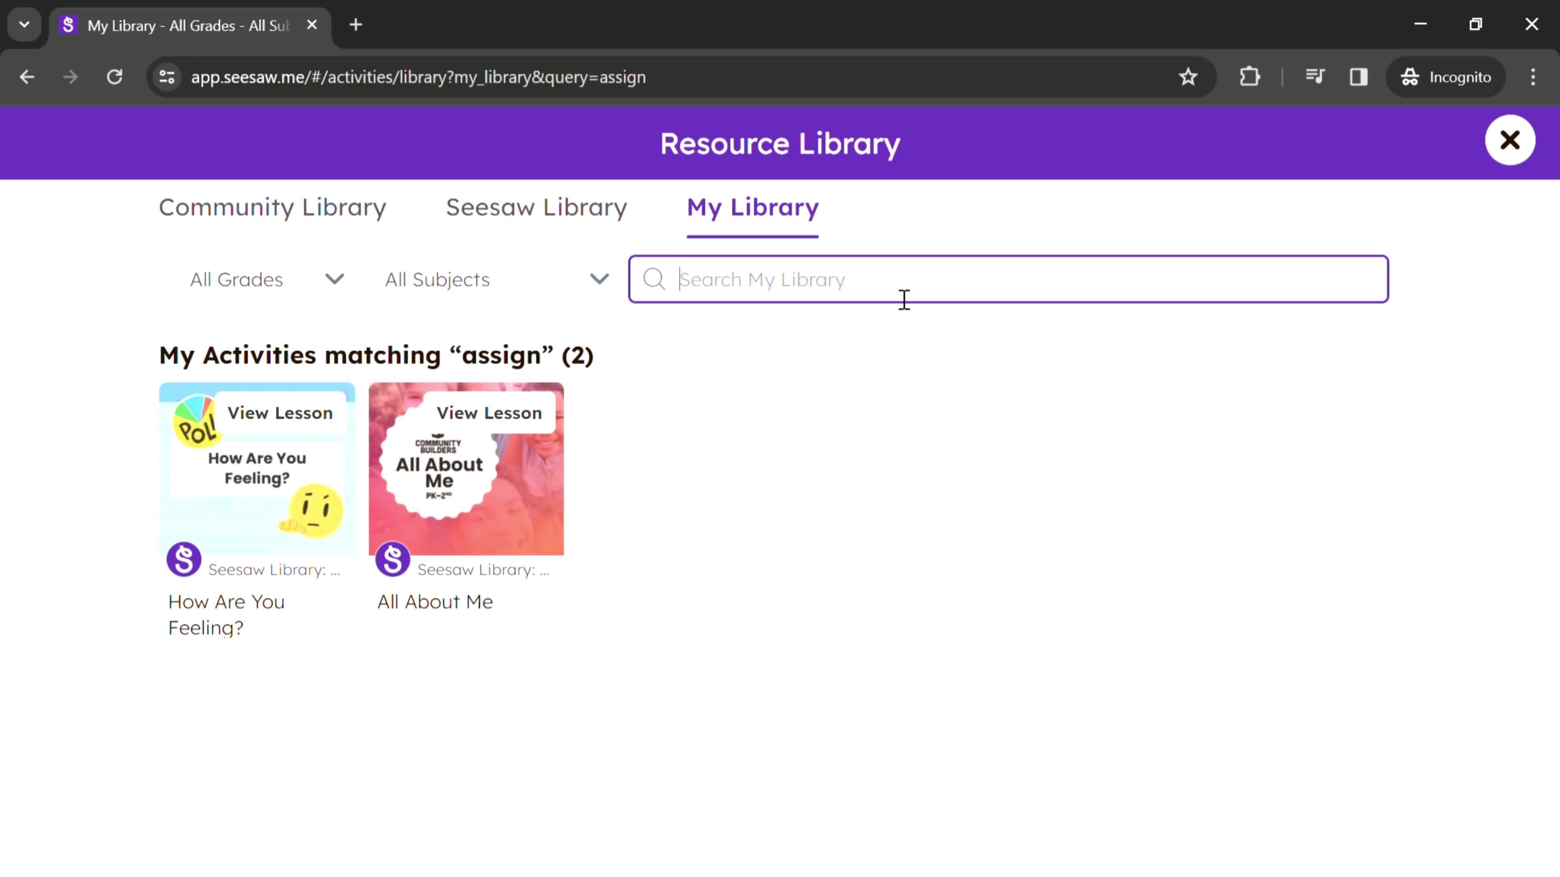This screenshot has width=1560, height=877.
Task: Click the All About Me title link
Action: [x=435, y=602]
